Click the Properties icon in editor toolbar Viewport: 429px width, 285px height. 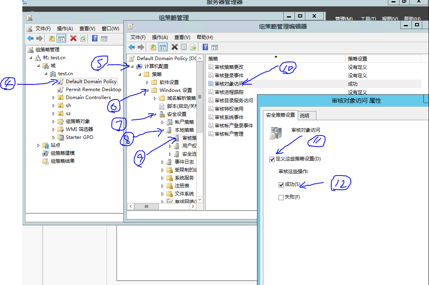184,47
